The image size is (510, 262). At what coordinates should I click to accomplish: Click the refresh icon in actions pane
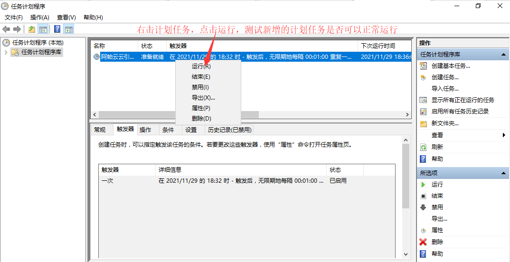[x=423, y=147]
